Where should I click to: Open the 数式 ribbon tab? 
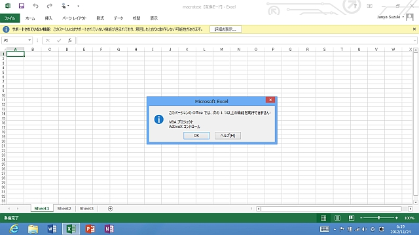coord(100,18)
